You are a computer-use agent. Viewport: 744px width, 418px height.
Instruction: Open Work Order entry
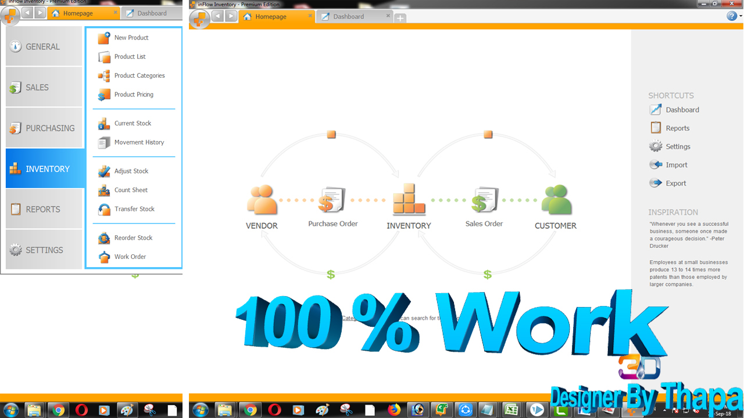(122, 257)
